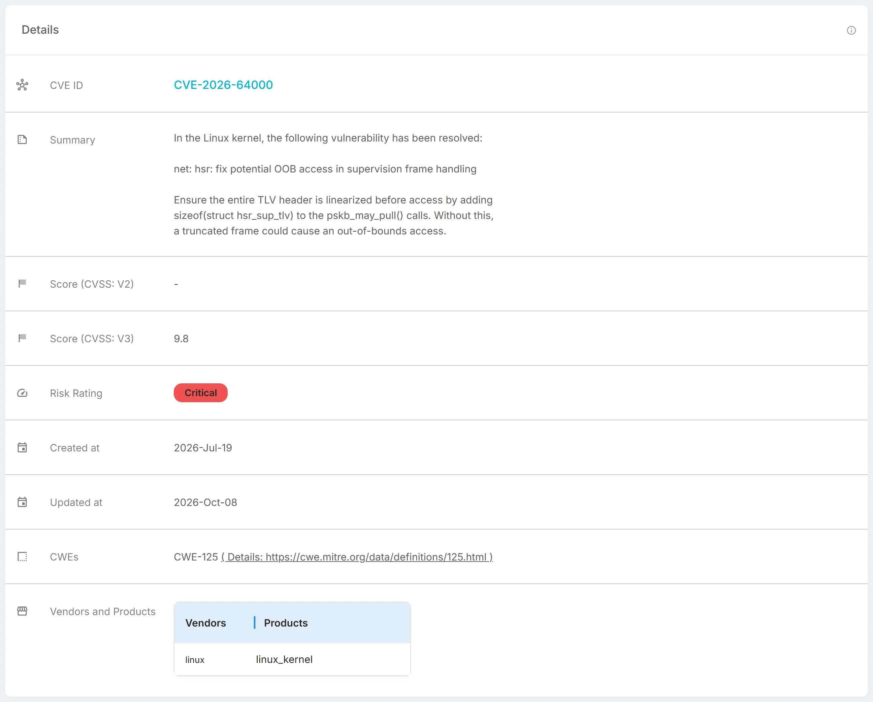Click the CVE ID label
This screenshot has height=702, width=873.
tap(66, 86)
